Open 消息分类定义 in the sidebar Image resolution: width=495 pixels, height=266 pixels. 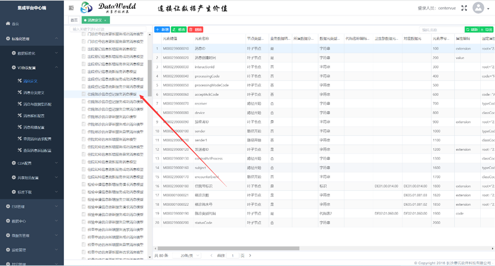(x=34, y=93)
